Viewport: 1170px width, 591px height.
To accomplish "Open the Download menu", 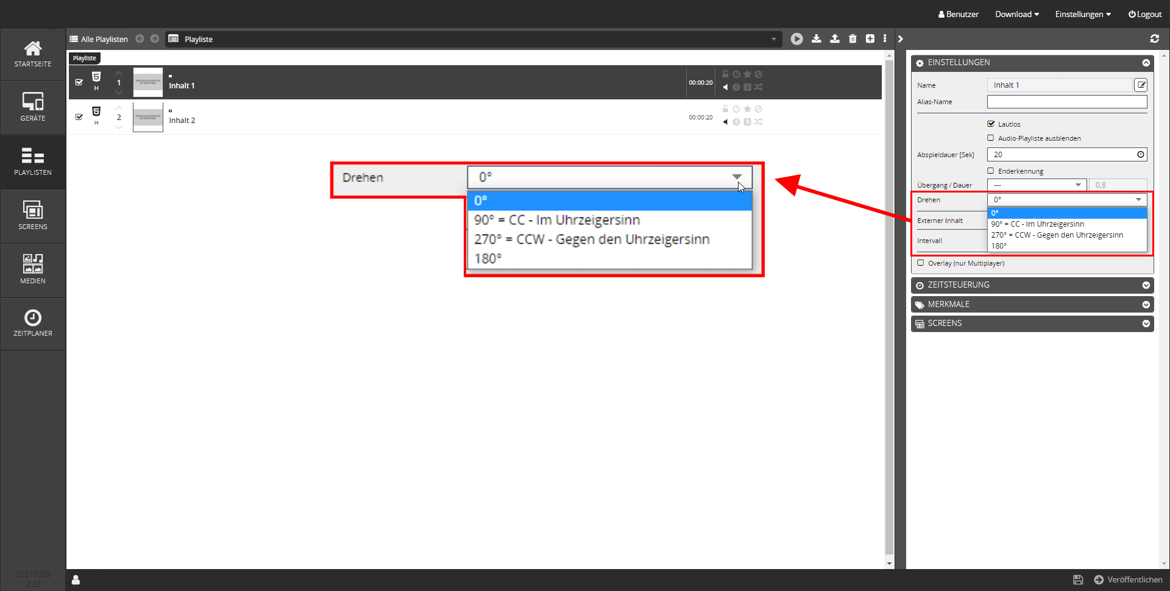I will (1016, 14).
